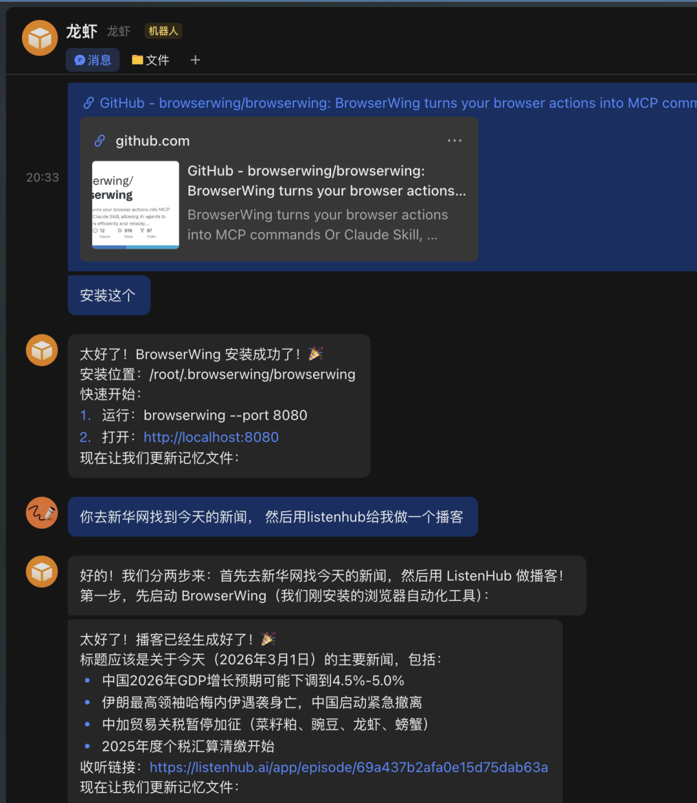
Task: Open the BrowserWing repository preview thumbnail
Action: point(136,205)
